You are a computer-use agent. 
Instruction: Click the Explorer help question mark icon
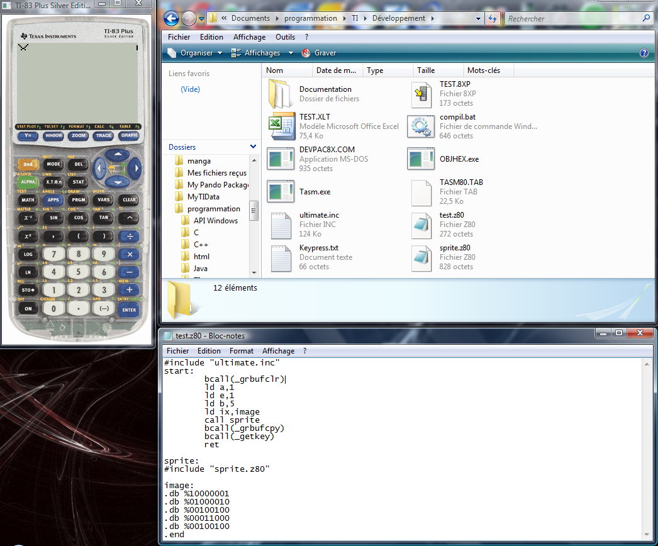(644, 53)
